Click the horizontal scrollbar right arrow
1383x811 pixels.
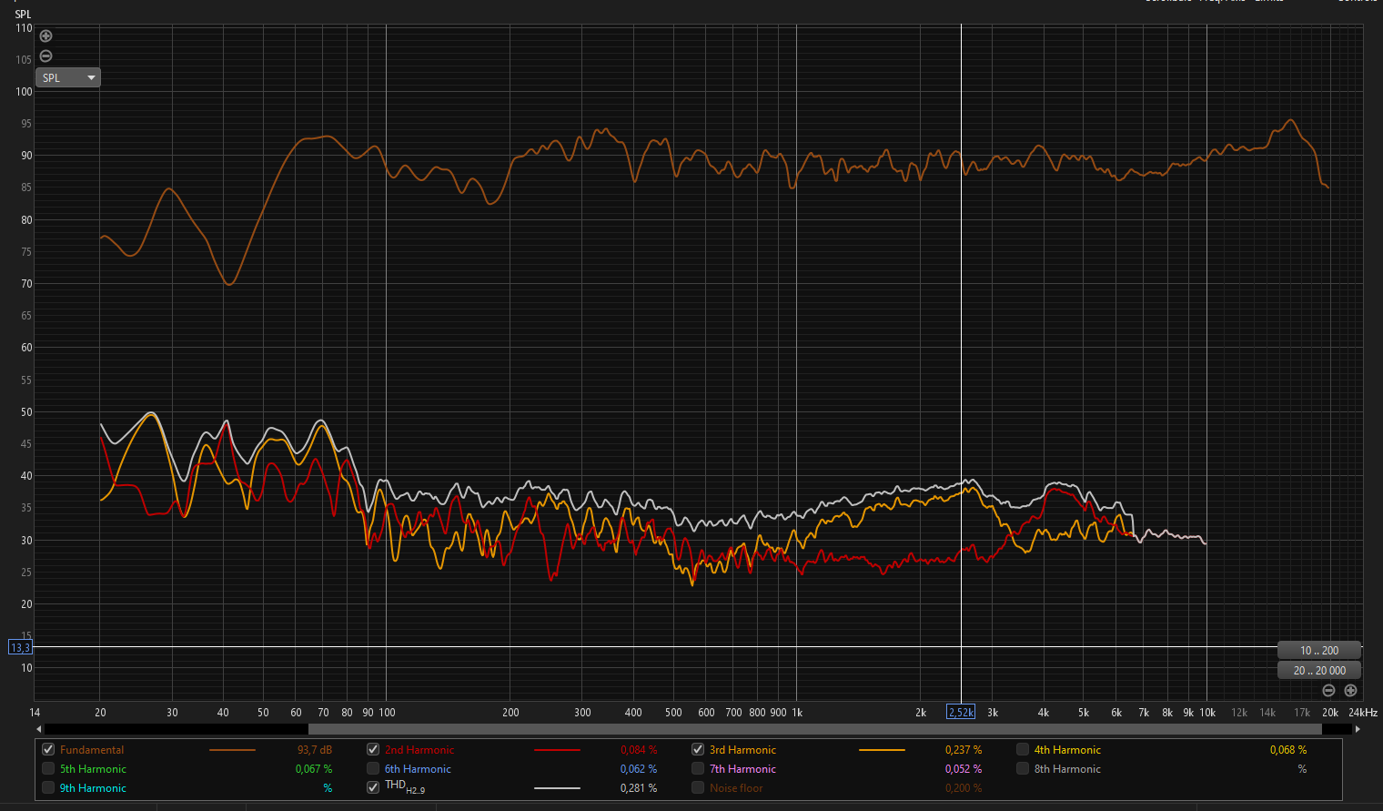(x=1358, y=729)
